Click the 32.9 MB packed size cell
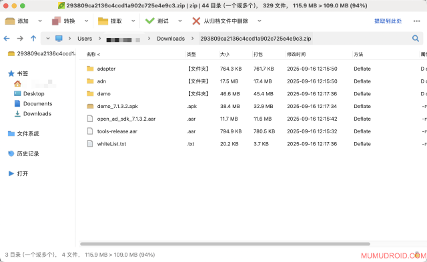 coord(264,107)
